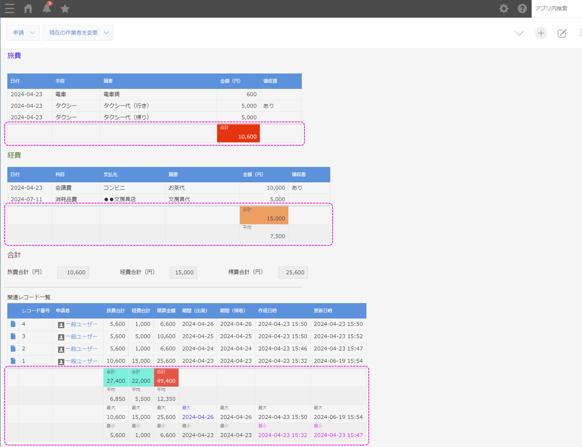This screenshot has width=582, height=447.
Task: Click 一般ユーザー link in record 1 row
Action: click(81, 361)
